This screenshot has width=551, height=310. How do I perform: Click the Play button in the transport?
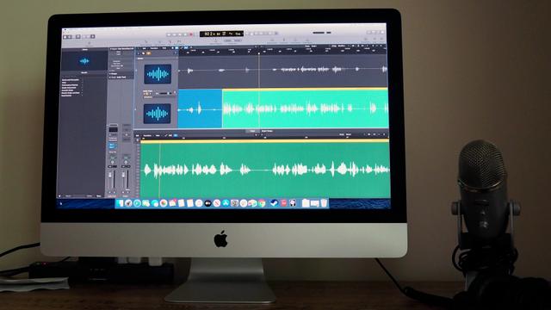185,34
